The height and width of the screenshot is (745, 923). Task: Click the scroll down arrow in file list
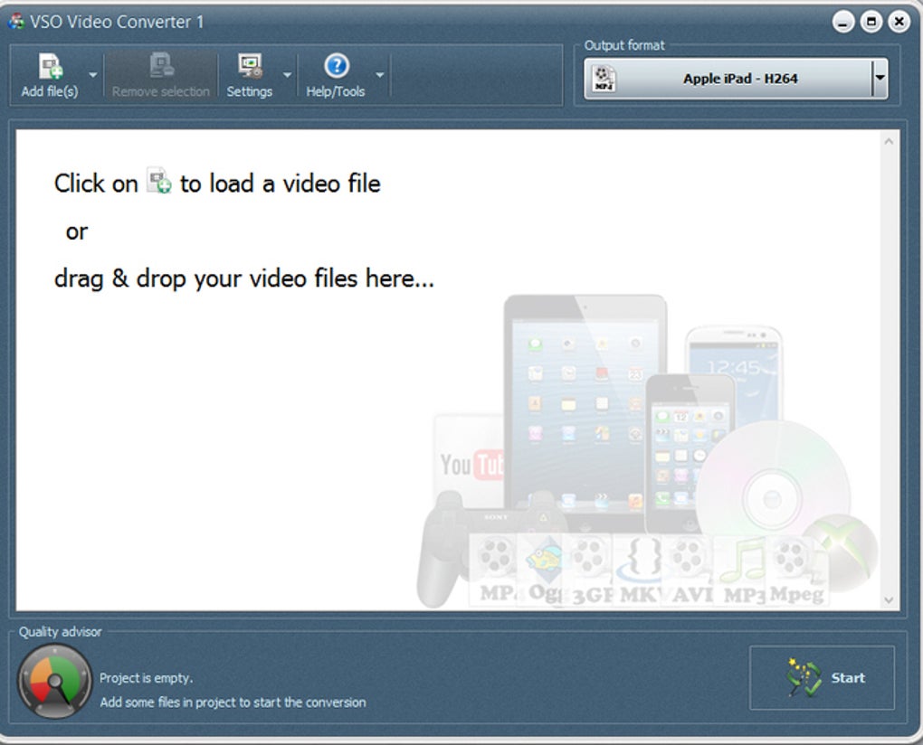point(889,599)
